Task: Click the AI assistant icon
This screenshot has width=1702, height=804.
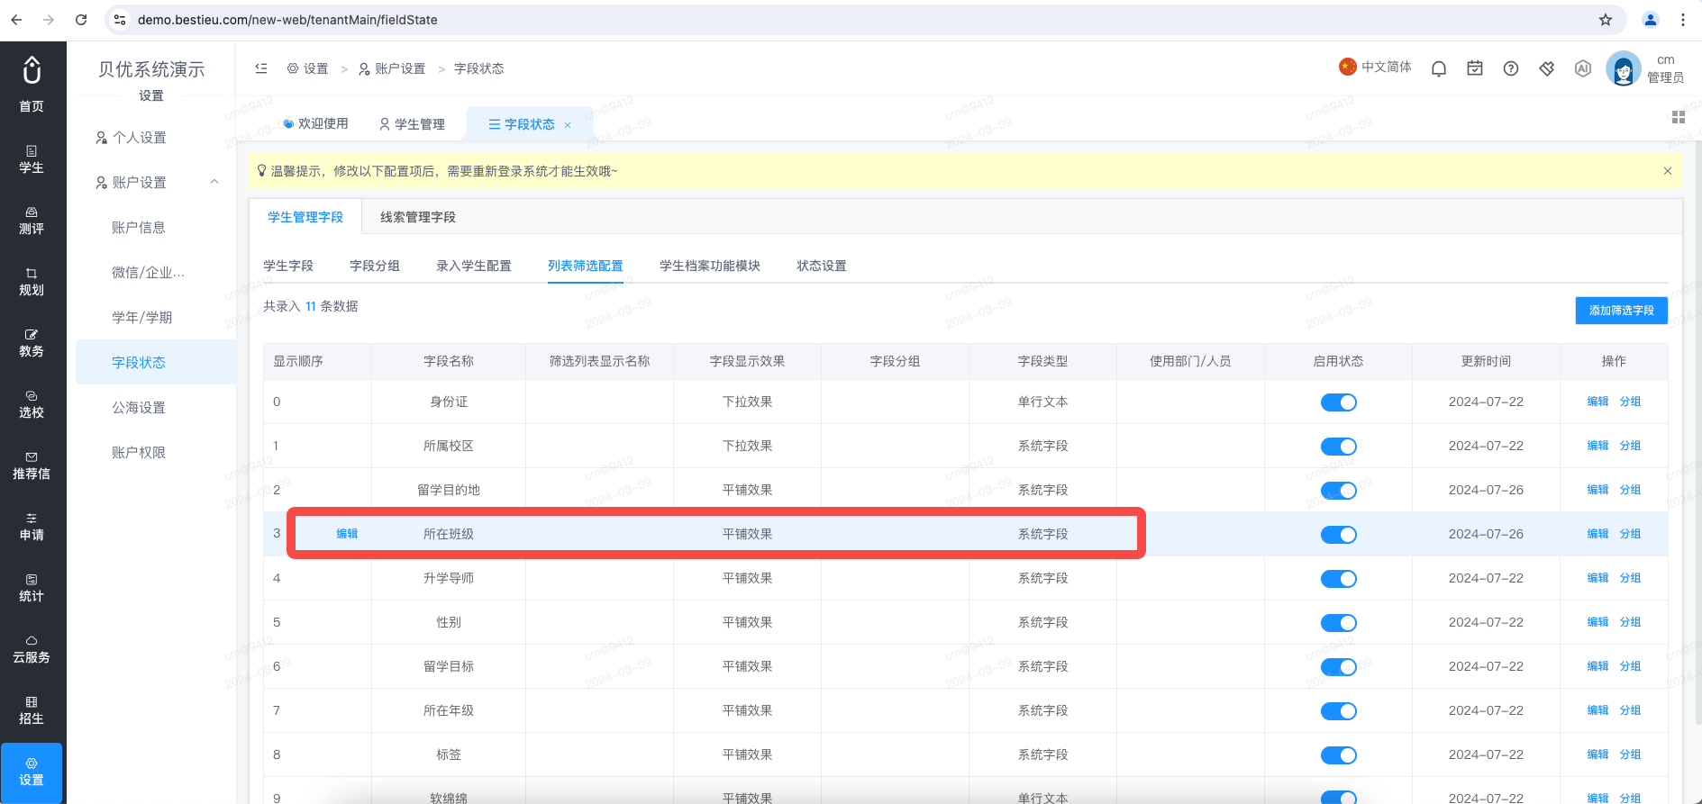Action: click(1583, 68)
